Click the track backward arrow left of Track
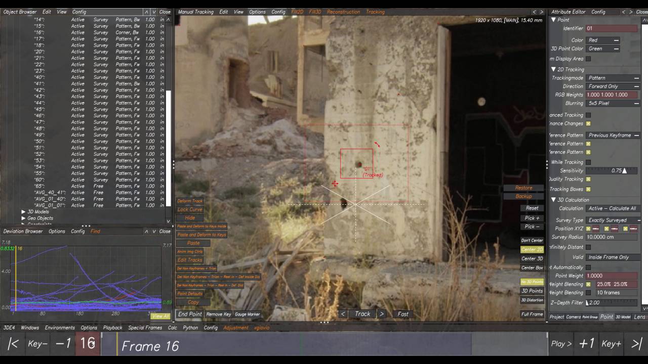Image resolution: width=648 pixels, height=364 pixels. 343,314
